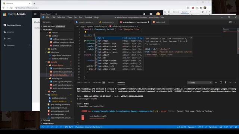
Task: Add a new terminal with plus icon
Action: pyautogui.click(x=216, y=82)
